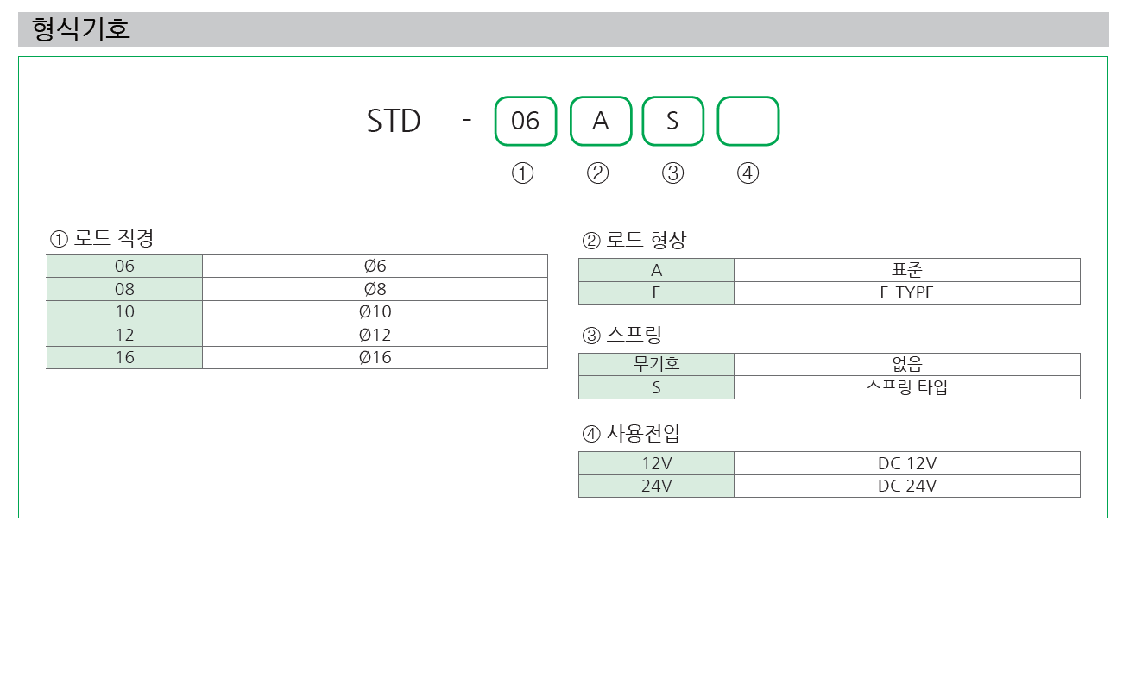Click the green box containing S

[x=673, y=121]
